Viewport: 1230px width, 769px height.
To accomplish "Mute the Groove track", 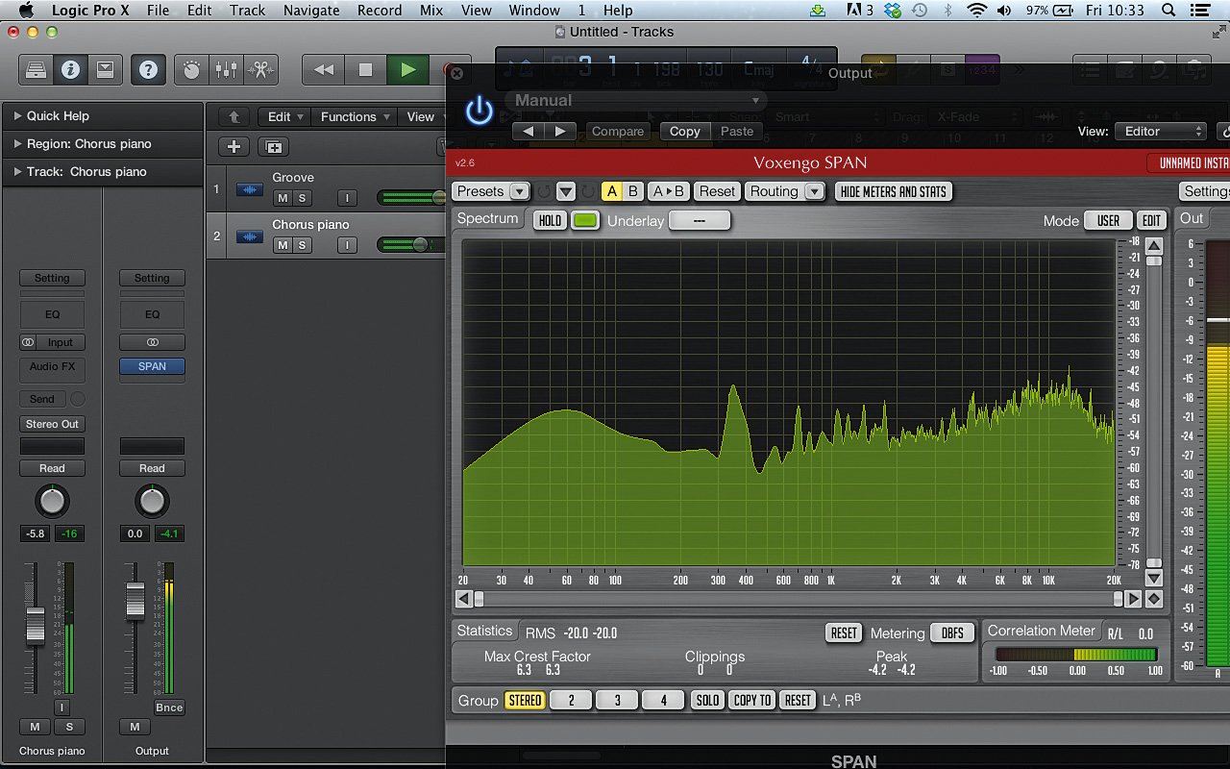I will pos(283,198).
